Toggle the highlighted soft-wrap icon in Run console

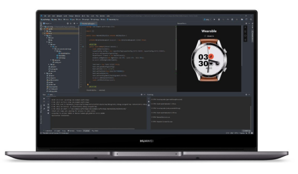pyautogui.click(x=48, y=107)
